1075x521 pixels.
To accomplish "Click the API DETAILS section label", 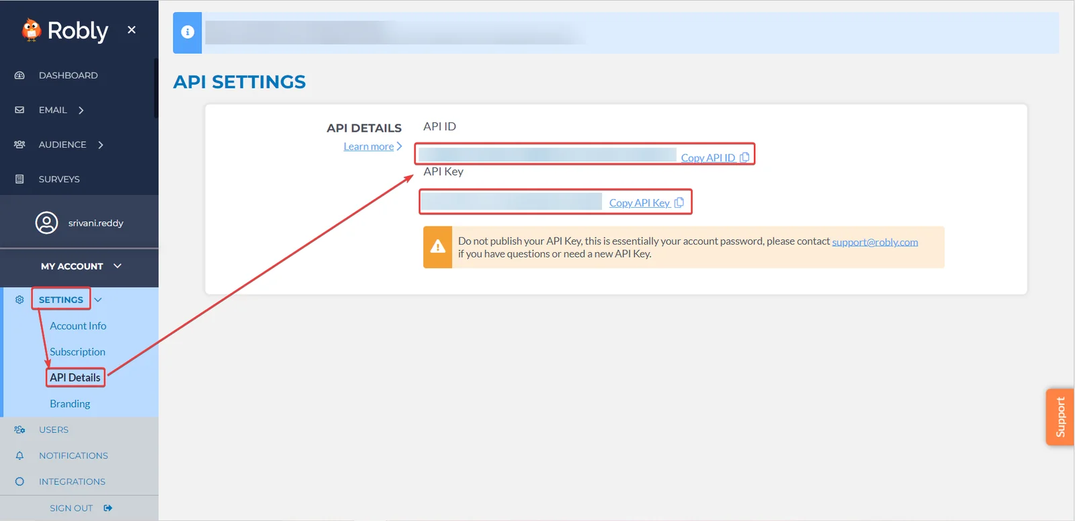I will pyautogui.click(x=364, y=128).
